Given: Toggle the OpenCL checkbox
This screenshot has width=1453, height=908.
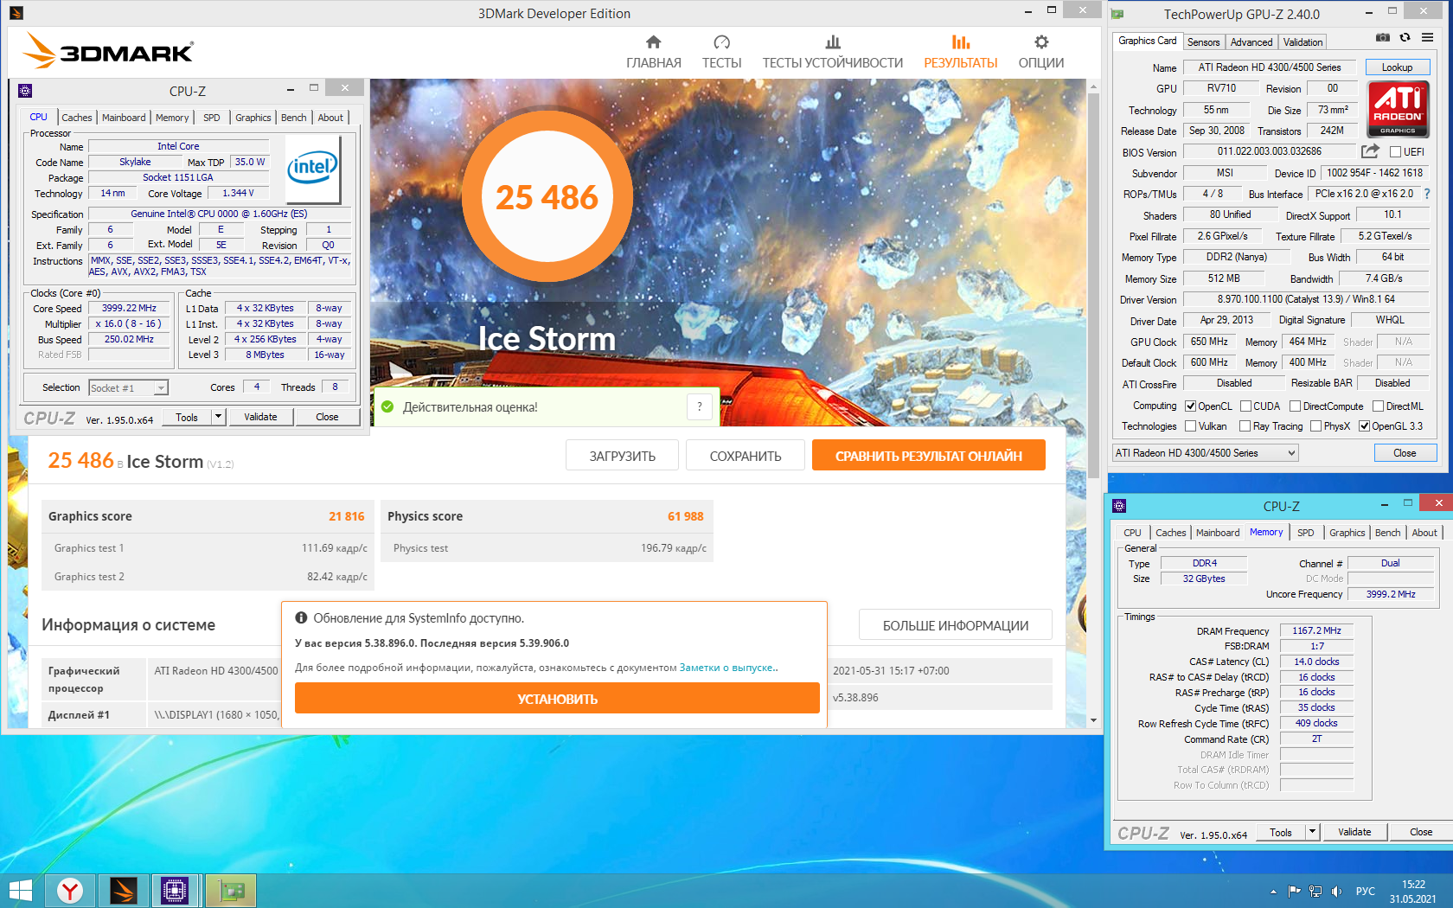Looking at the screenshot, I should pos(1190,406).
